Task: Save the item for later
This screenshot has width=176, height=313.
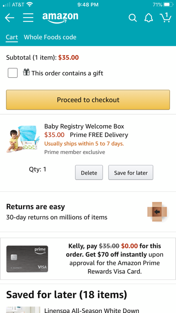Action: click(131, 173)
